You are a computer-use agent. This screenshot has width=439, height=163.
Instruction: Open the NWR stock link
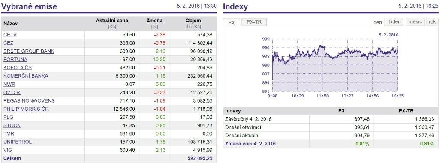pos(9,84)
